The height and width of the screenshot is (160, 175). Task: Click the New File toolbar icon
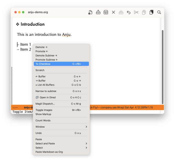tap(90, 12)
